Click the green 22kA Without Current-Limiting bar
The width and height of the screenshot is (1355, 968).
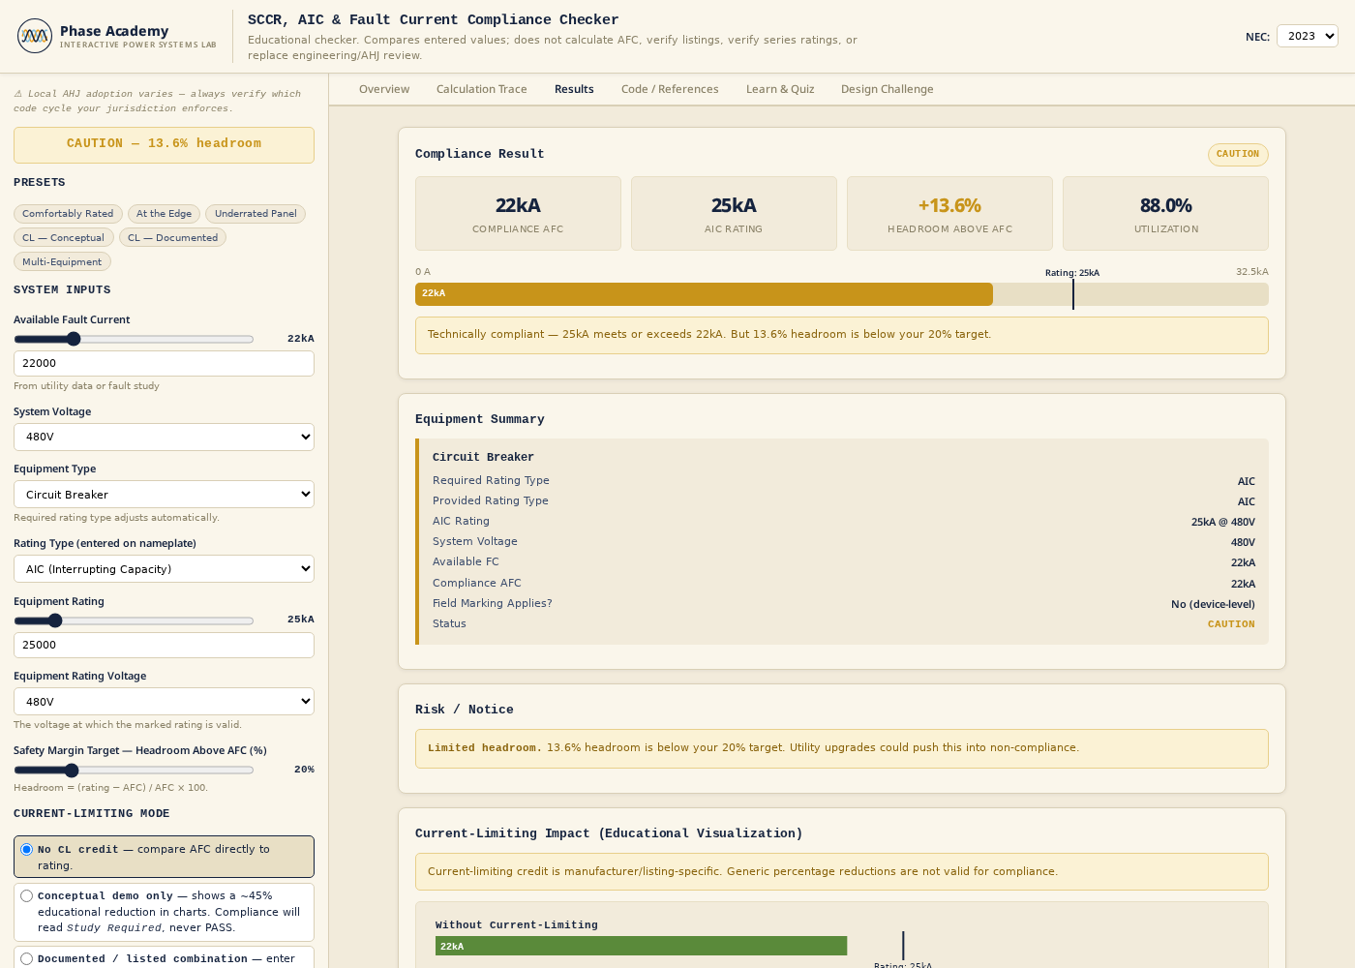[641, 946]
